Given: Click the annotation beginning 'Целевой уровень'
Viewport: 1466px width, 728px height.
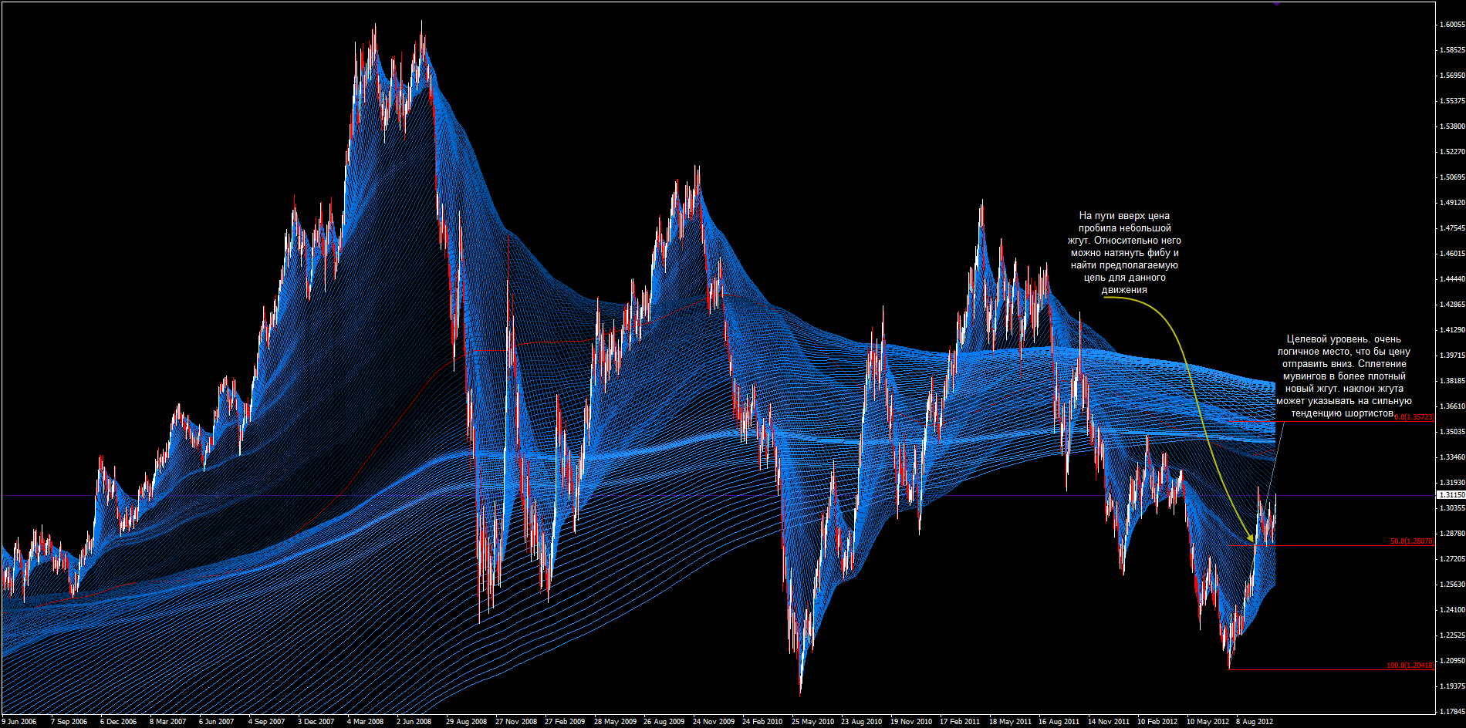Looking at the screenshot, I should (x=1343, y=376).
